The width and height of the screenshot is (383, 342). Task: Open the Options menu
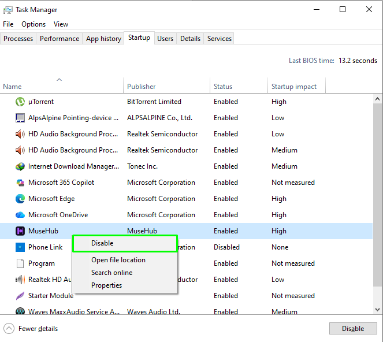[34, 24]
